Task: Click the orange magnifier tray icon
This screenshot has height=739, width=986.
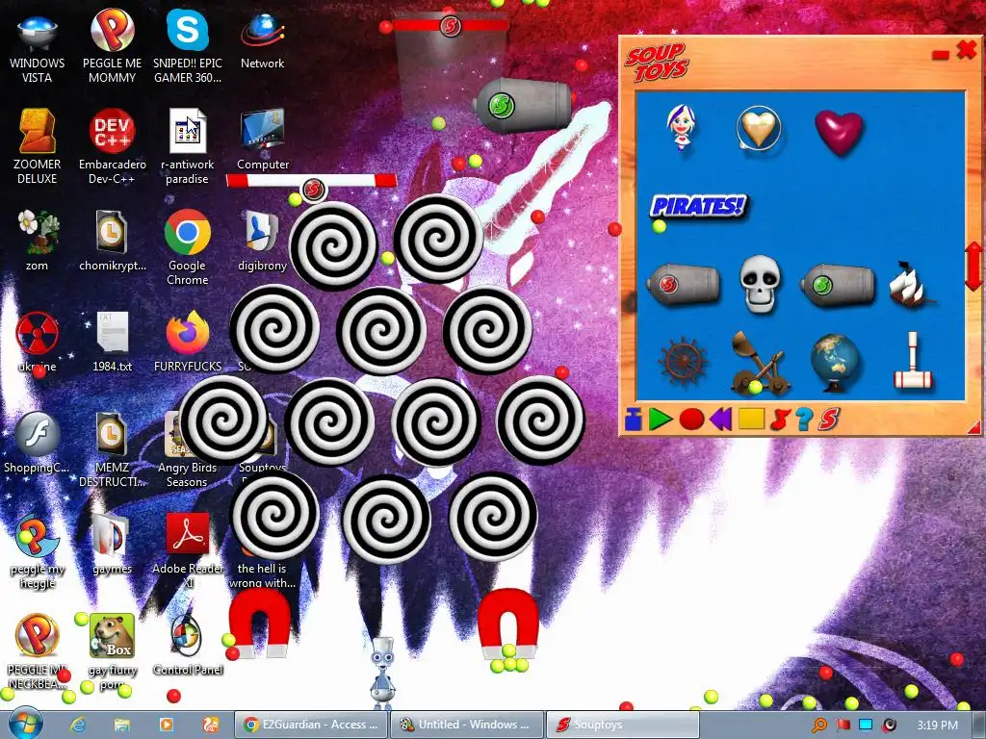Action: click(x=819, y=726)
